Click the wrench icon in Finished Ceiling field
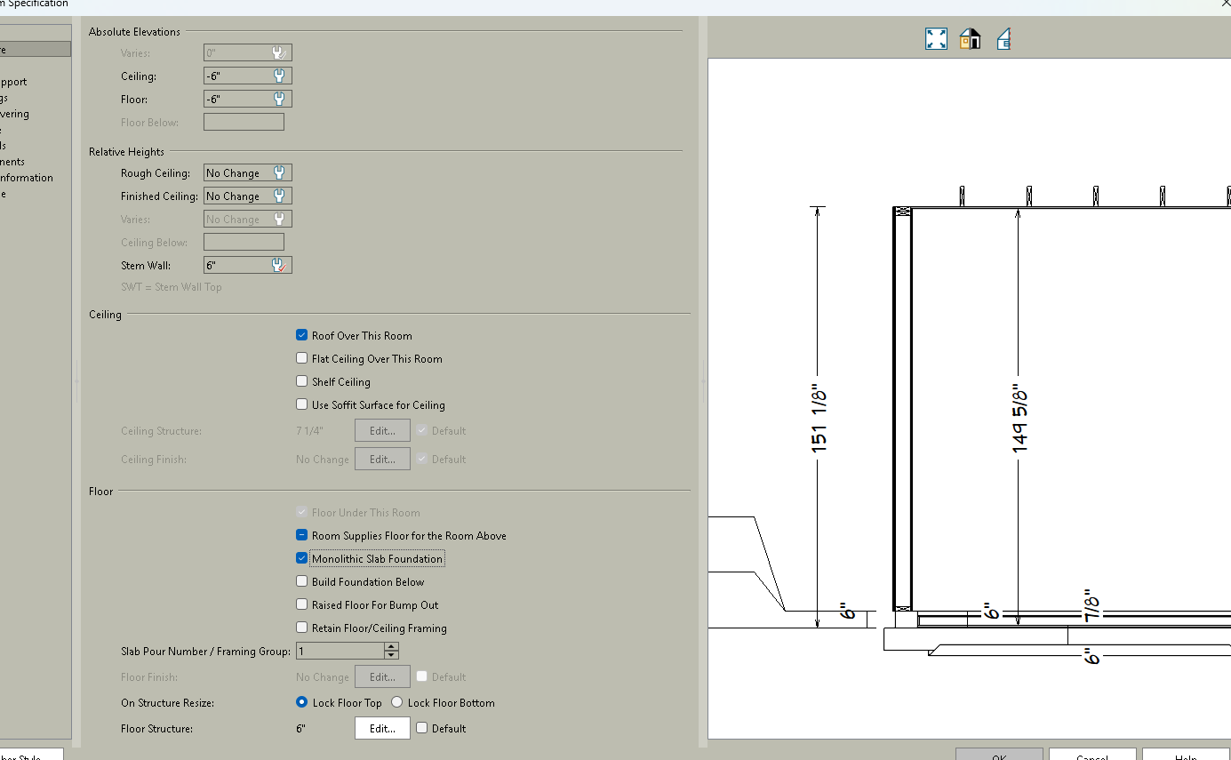This screenshot has height=760, width=1231. click(x=279, y=196)
